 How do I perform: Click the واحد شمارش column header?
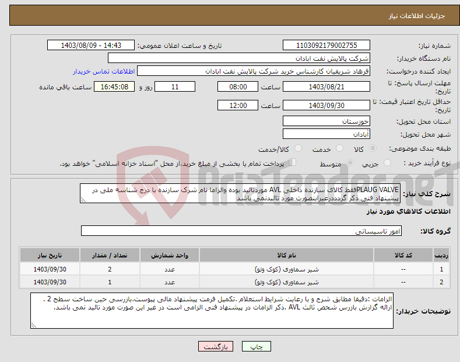pyautogui.click(x=170, y=255)
